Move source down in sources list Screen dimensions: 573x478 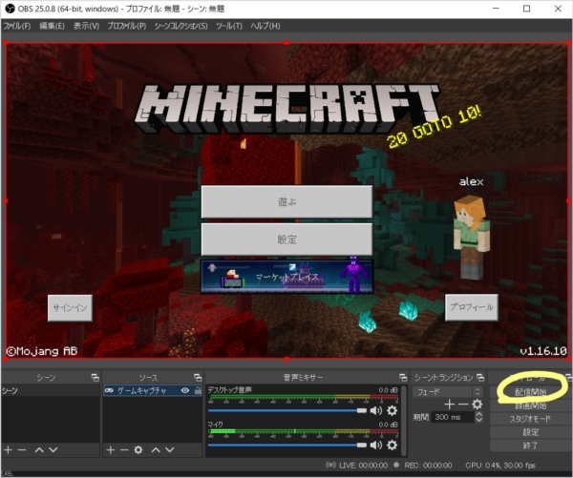170,450
